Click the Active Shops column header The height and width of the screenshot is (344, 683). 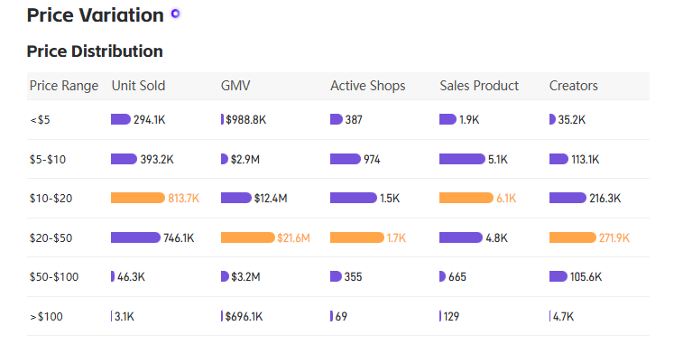pyautogui.click(x=367, y=86)
